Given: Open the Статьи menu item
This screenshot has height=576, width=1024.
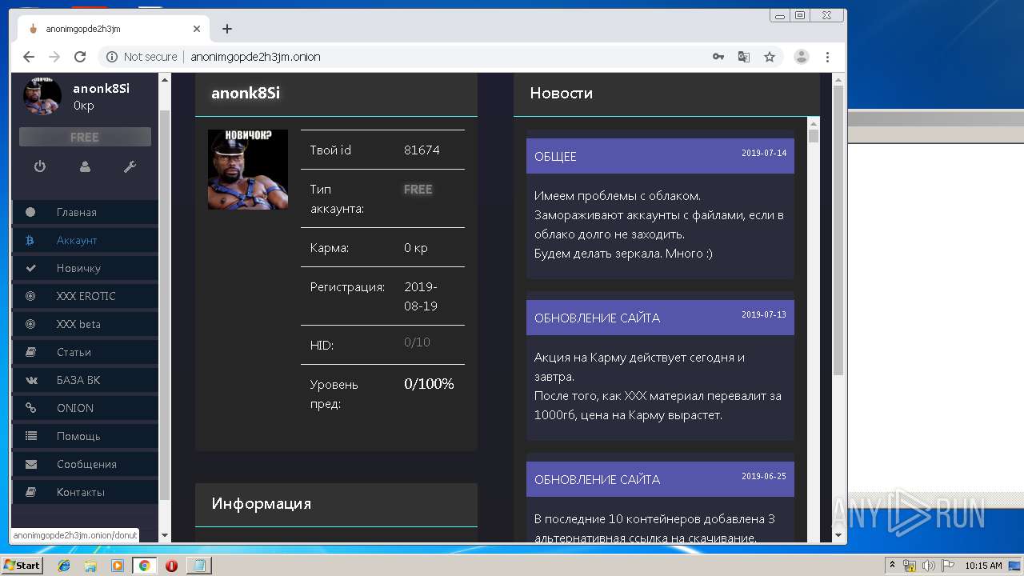Looking at the screenshot, I should click(x=85, y=352).
